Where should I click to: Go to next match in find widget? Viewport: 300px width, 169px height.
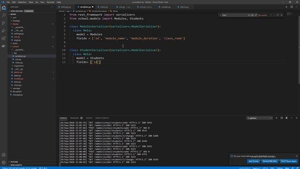pyautogui.click(x=275, y=15)
